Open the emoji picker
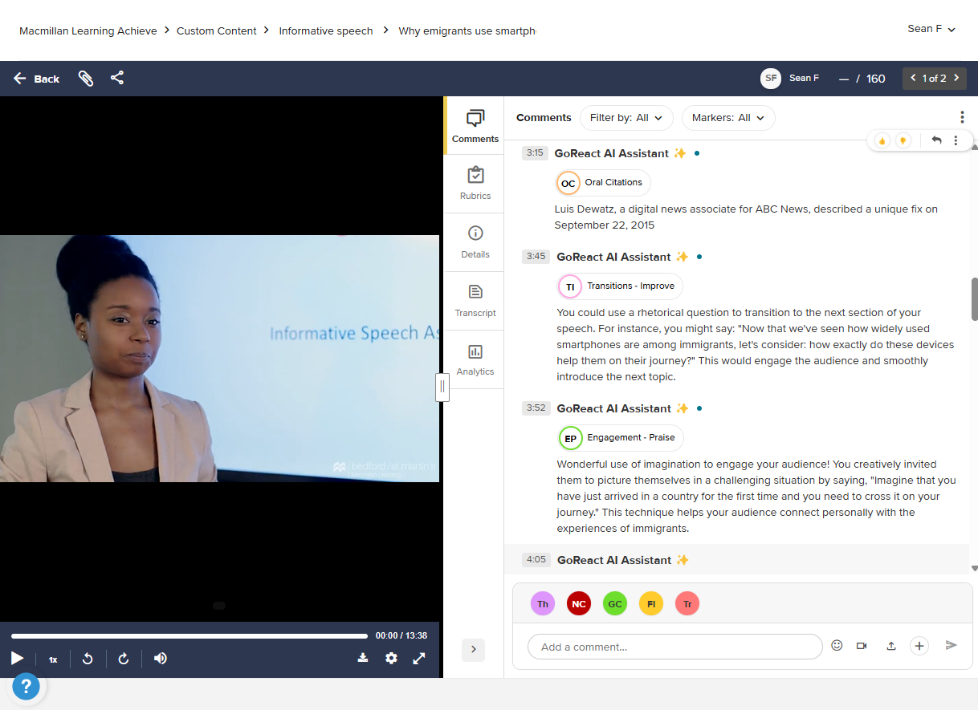978x710 pixels. pos(837,646)
